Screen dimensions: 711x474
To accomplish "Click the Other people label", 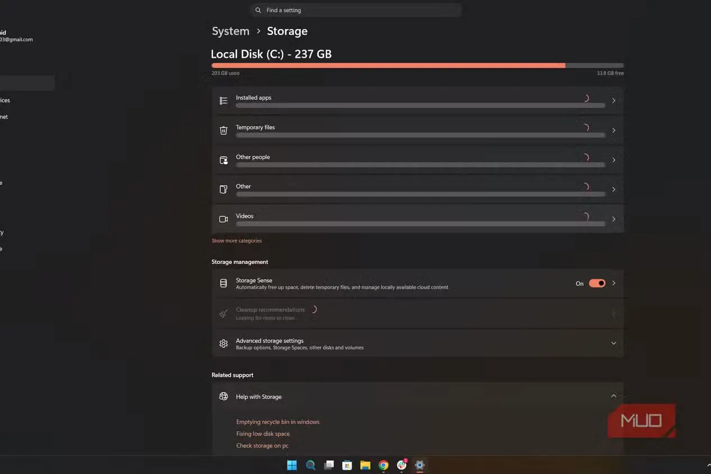I will click(x=253, y=157).
